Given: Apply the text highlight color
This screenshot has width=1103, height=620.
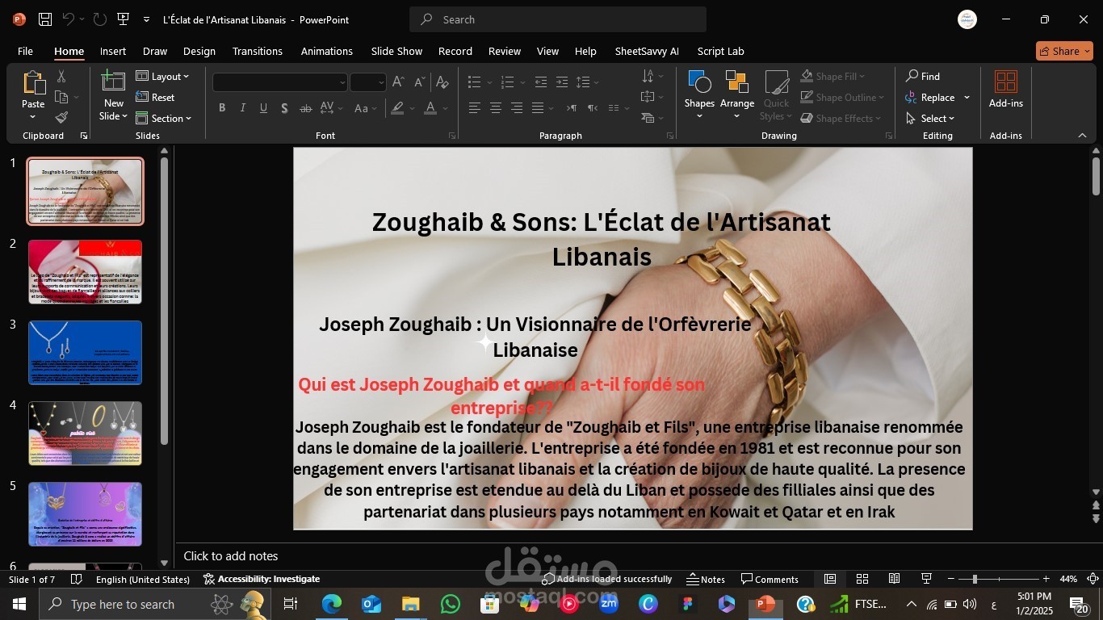Looking at the screenshot, I should (x=396, y=108).
